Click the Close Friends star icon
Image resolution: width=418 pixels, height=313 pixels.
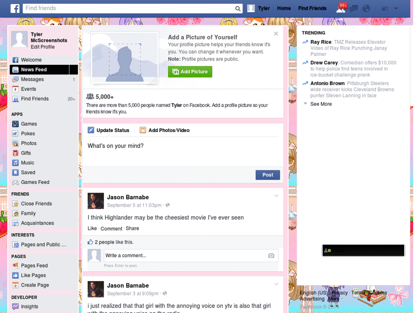click(16, 204)
